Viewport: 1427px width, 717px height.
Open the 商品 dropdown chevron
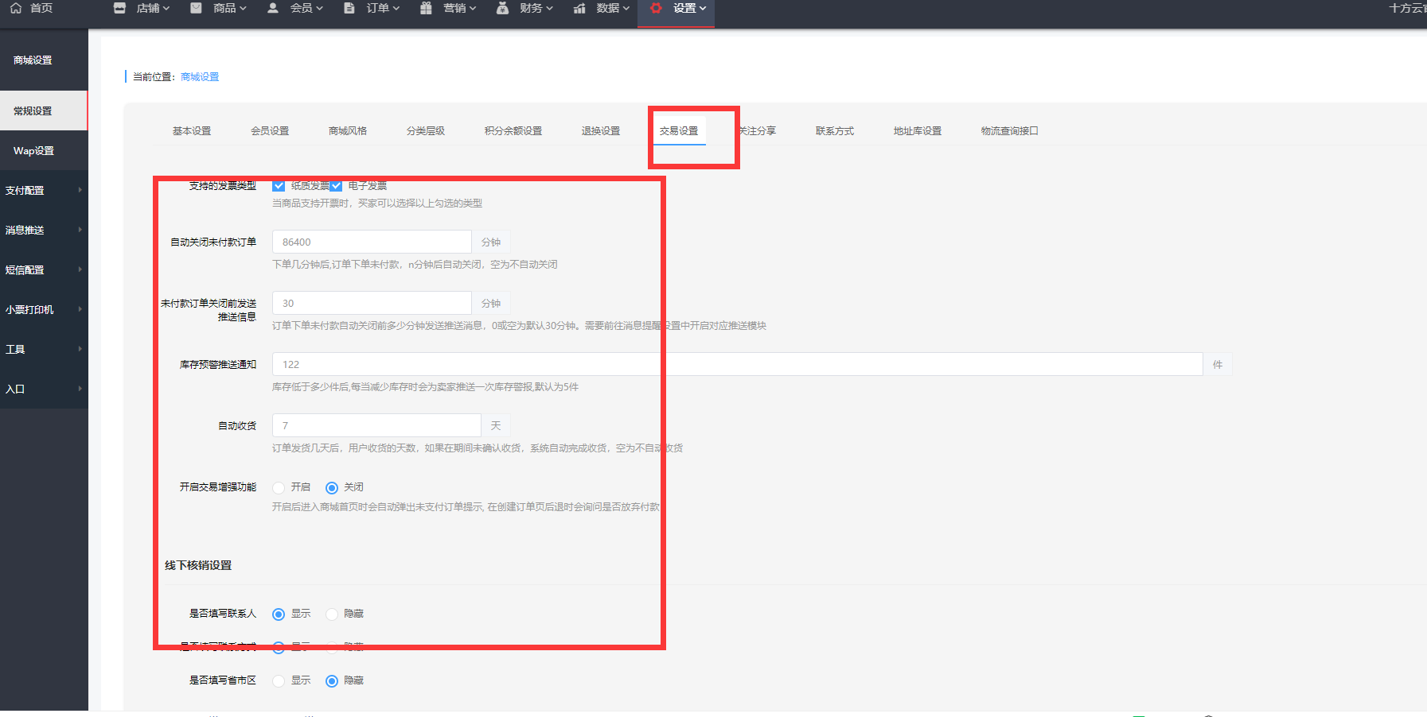[243, 9]
